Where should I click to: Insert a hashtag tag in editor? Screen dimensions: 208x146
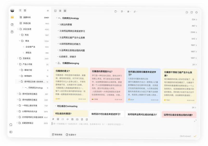(x=53, y=119)
